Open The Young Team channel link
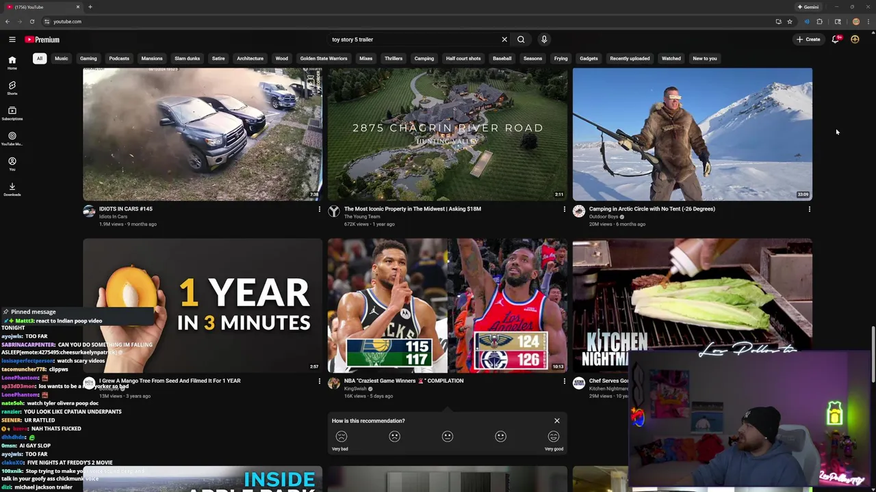The width and height of the screenshot is (876, 492). (362, 217)
